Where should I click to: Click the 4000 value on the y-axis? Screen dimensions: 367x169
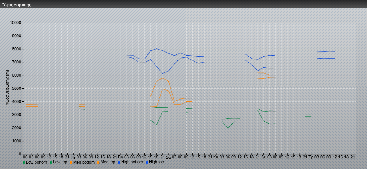(17, 101)
